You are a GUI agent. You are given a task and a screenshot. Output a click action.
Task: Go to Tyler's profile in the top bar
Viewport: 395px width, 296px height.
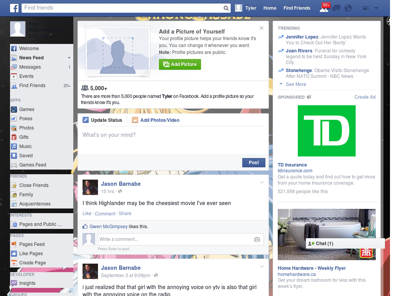246,8
